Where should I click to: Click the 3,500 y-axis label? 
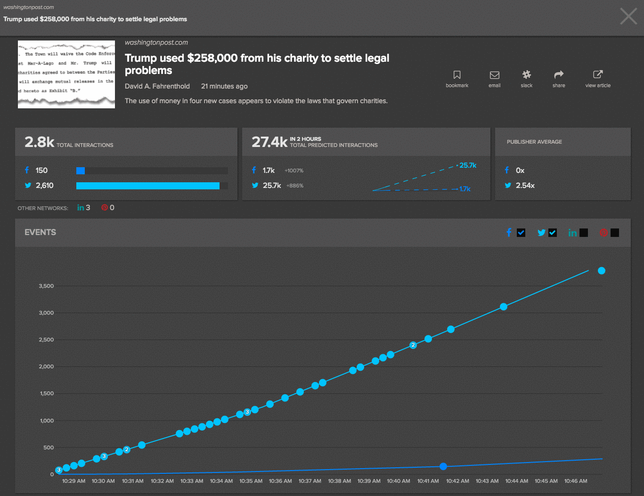[46, 286]
